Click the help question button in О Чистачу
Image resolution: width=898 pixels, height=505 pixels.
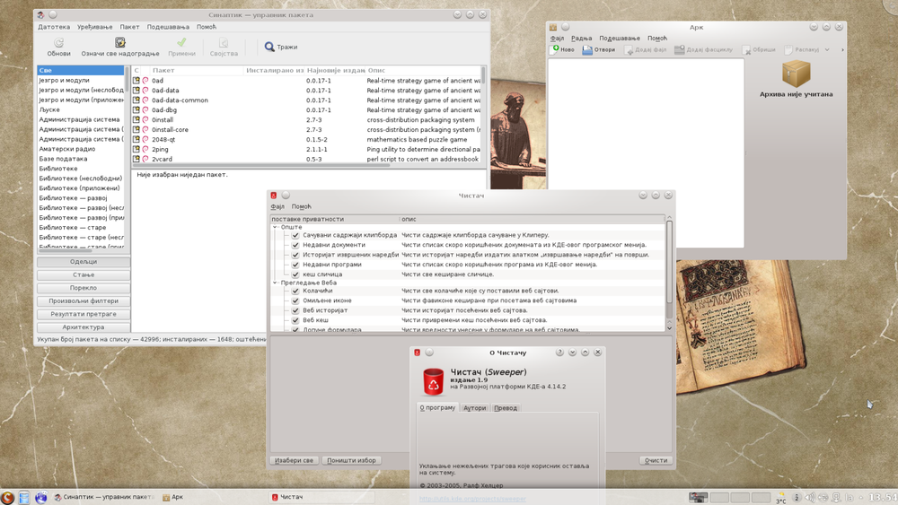click(x=559, y=353)
